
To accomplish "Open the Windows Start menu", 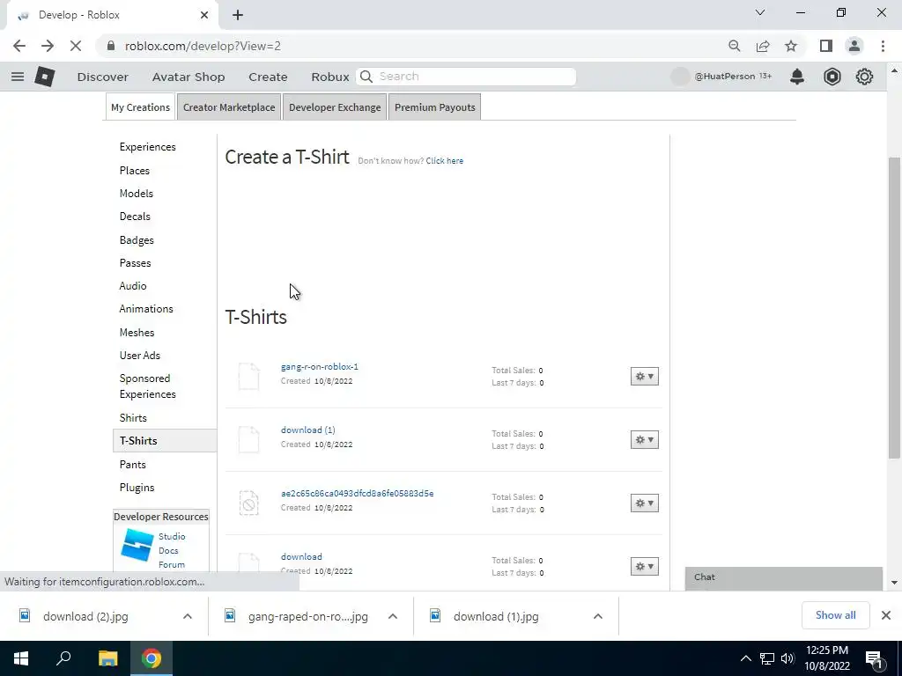I will pyautogui.click(x=21, y=658).
